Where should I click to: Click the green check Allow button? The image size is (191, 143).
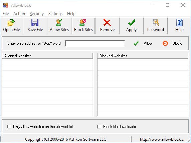coord(143,43)
